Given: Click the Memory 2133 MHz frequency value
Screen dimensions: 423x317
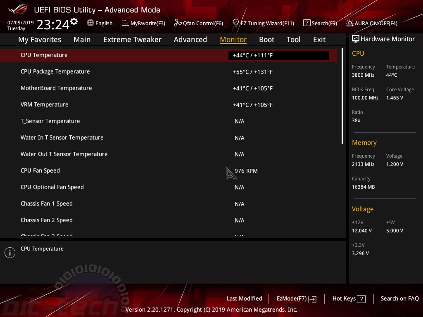Looking at the screenshot, I should pos(363,164).
